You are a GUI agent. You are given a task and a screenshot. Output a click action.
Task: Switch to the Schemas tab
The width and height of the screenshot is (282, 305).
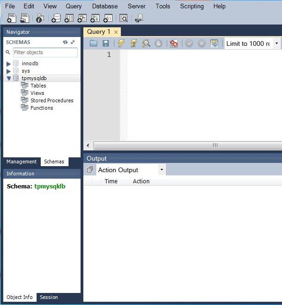54,162
